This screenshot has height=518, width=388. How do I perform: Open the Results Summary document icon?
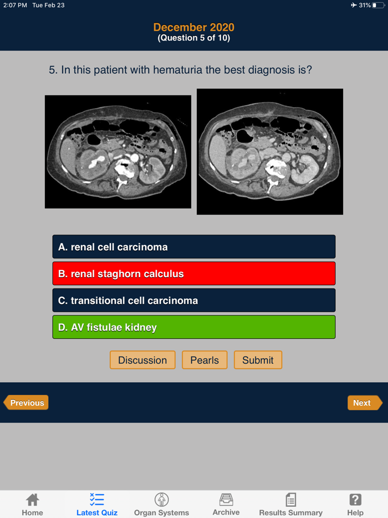(x=290, y=500)
